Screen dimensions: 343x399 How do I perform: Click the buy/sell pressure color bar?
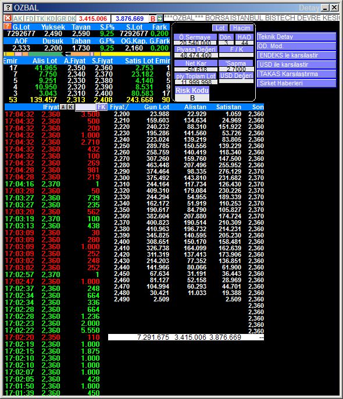pos(87,54)
